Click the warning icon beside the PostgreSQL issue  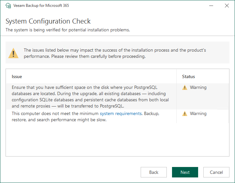coord(185,88)
